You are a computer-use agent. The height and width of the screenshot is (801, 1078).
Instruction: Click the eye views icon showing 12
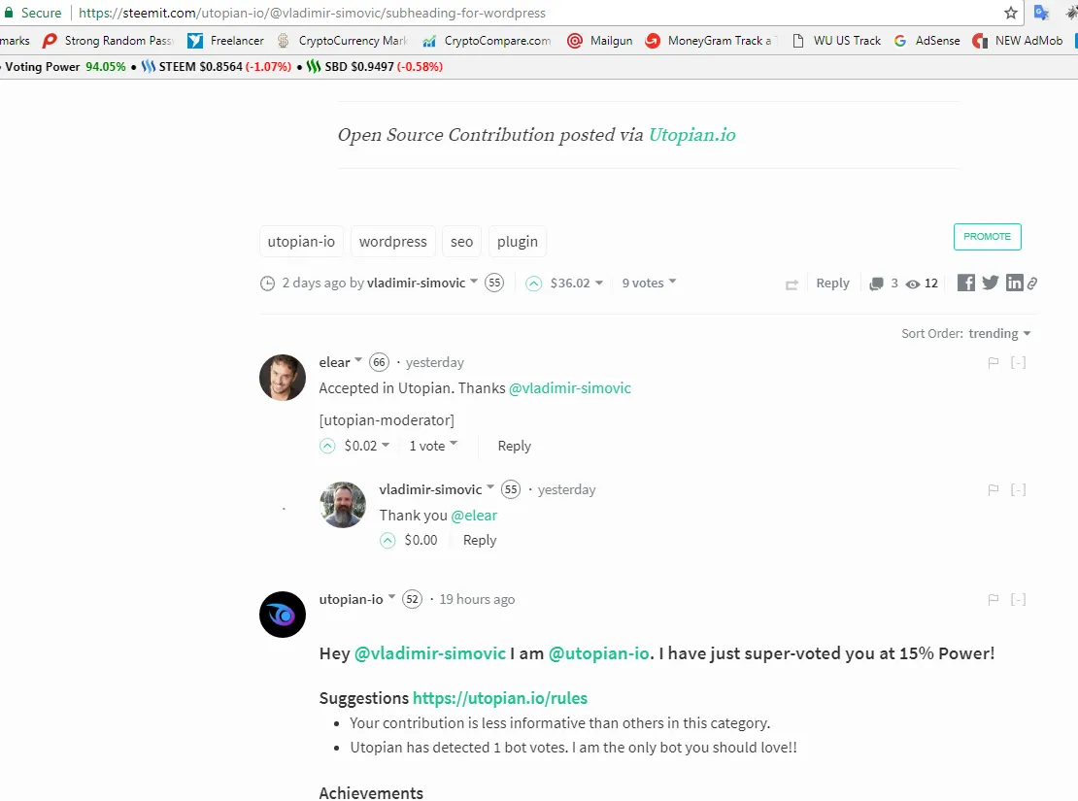pyautogui.click(x=912, y=284)
